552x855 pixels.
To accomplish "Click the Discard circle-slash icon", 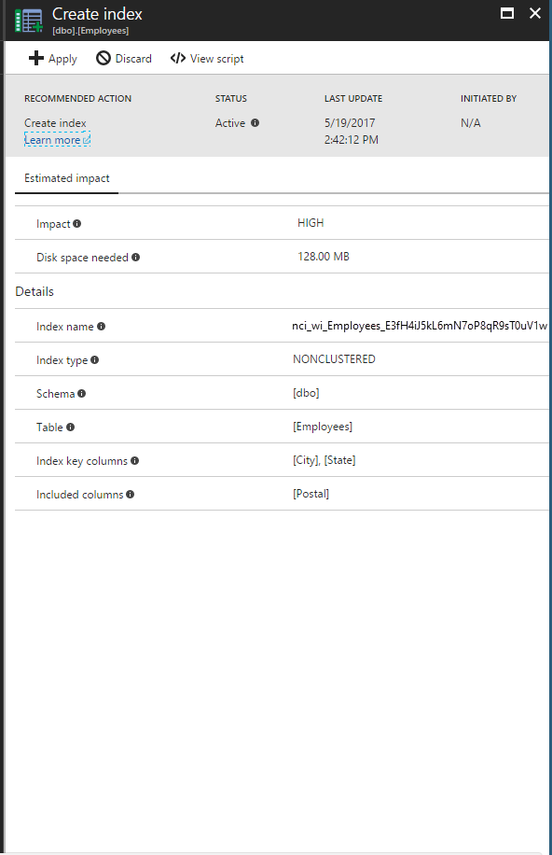I will click(103, 58).
